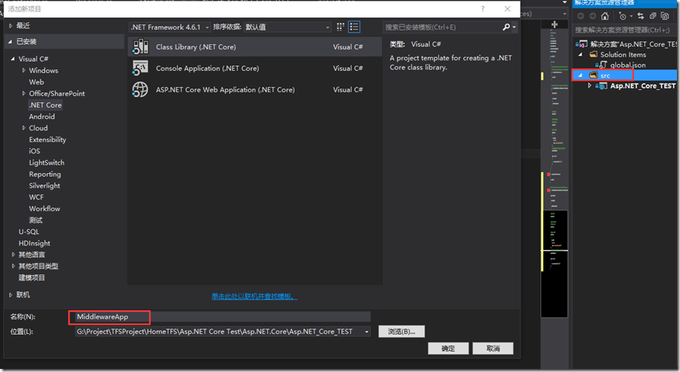Click global.json file icon
680x372 pixels.
[x=602, y=65]
